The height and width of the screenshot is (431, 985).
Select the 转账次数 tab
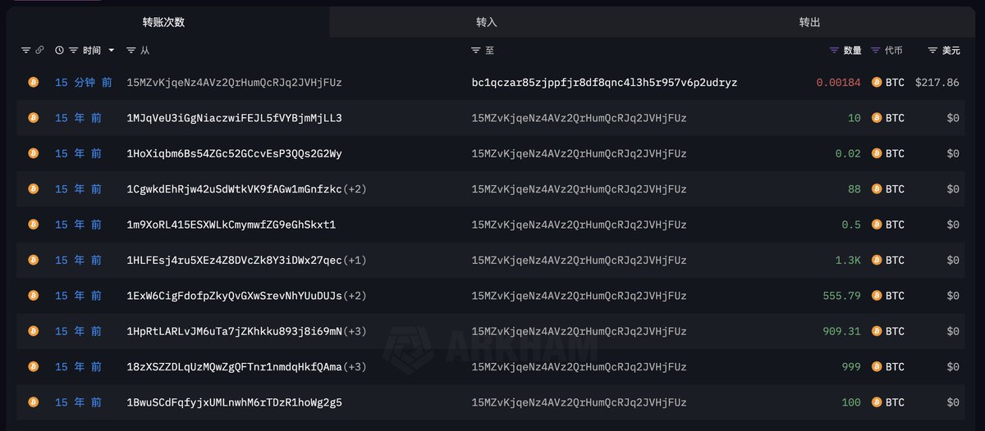164,22
